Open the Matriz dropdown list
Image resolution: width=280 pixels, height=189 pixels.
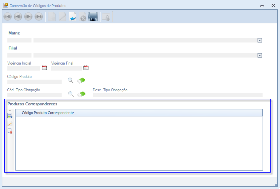260,40
